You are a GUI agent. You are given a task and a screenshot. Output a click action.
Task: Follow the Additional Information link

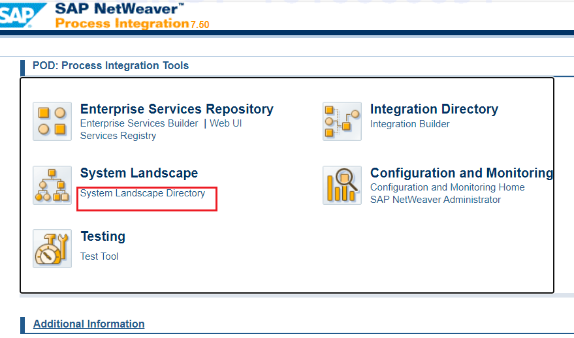click(89, 324)
